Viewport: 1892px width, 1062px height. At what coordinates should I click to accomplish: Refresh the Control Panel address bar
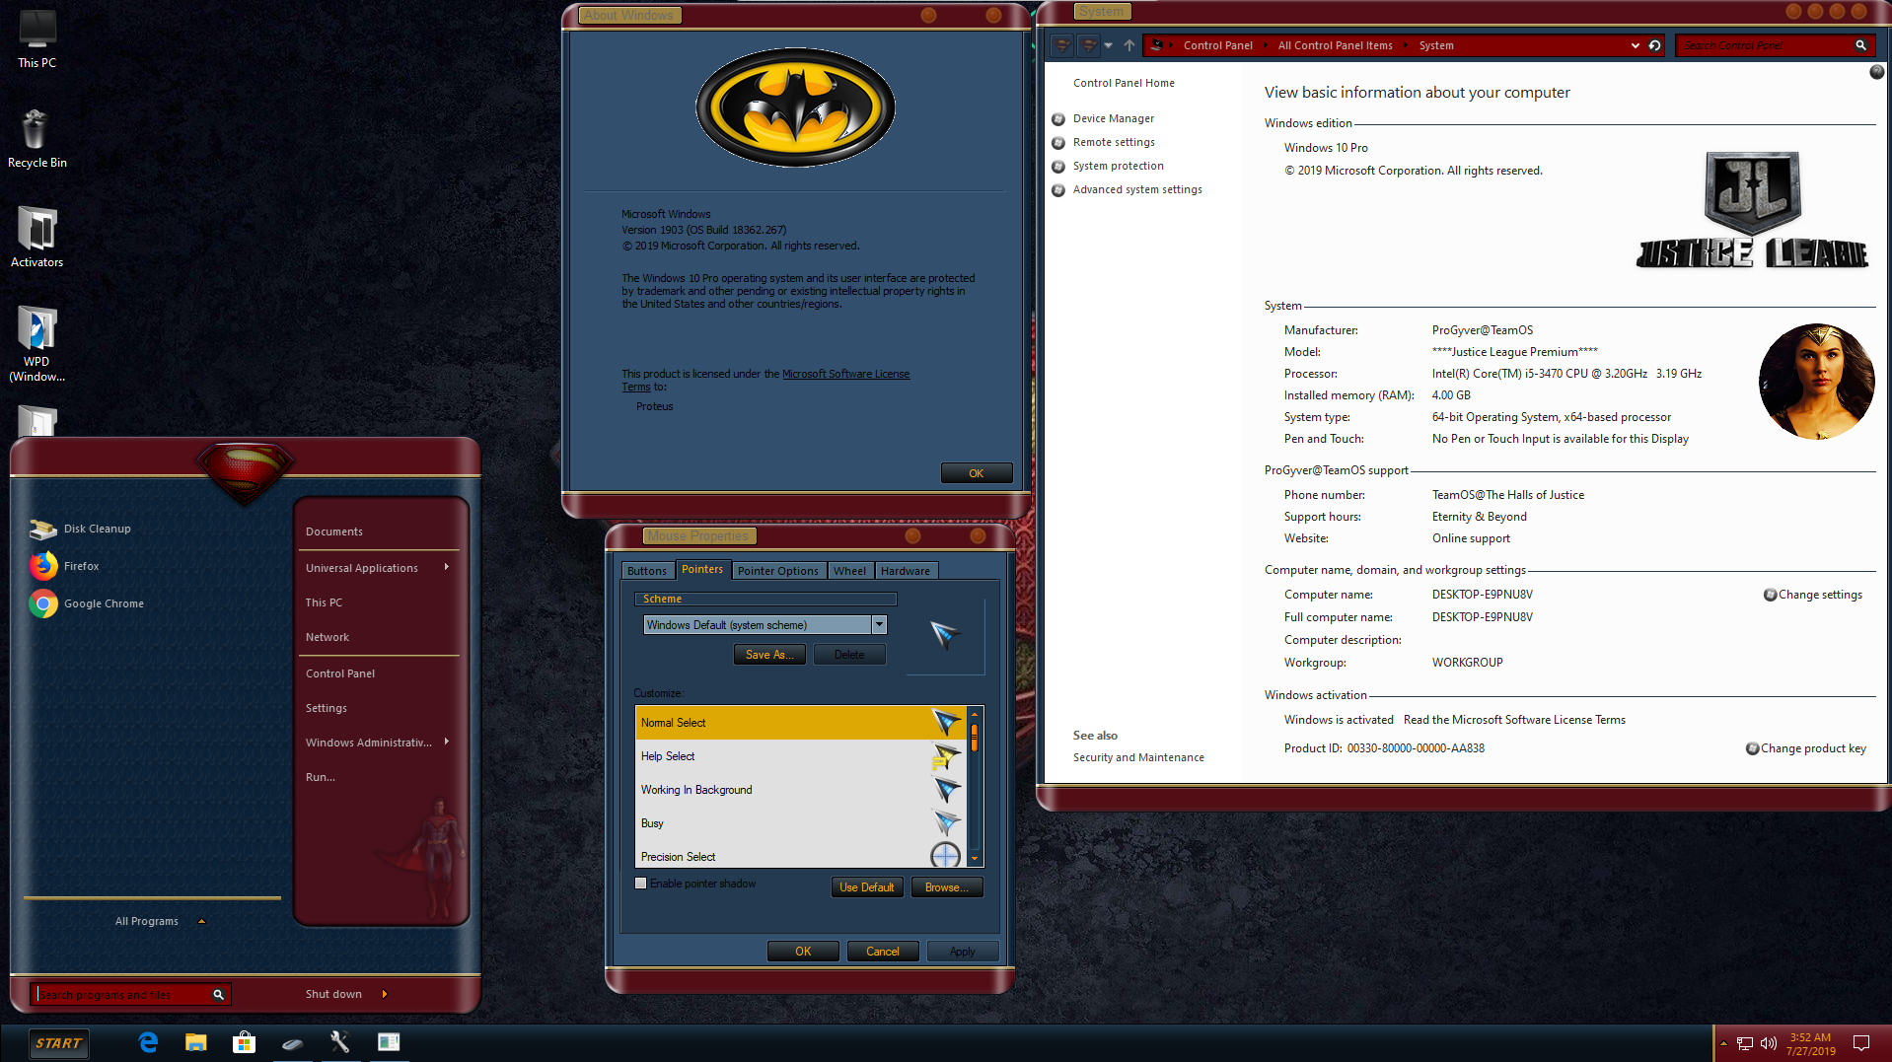coord(1654,45)
